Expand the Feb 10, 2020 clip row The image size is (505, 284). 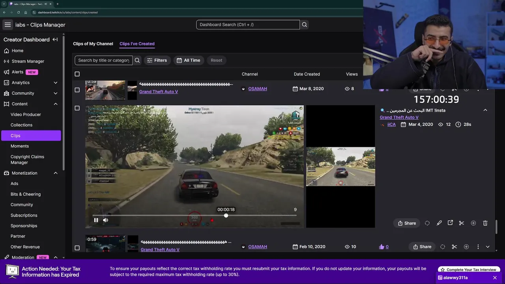pyautogui.click(x=488, y=247)
